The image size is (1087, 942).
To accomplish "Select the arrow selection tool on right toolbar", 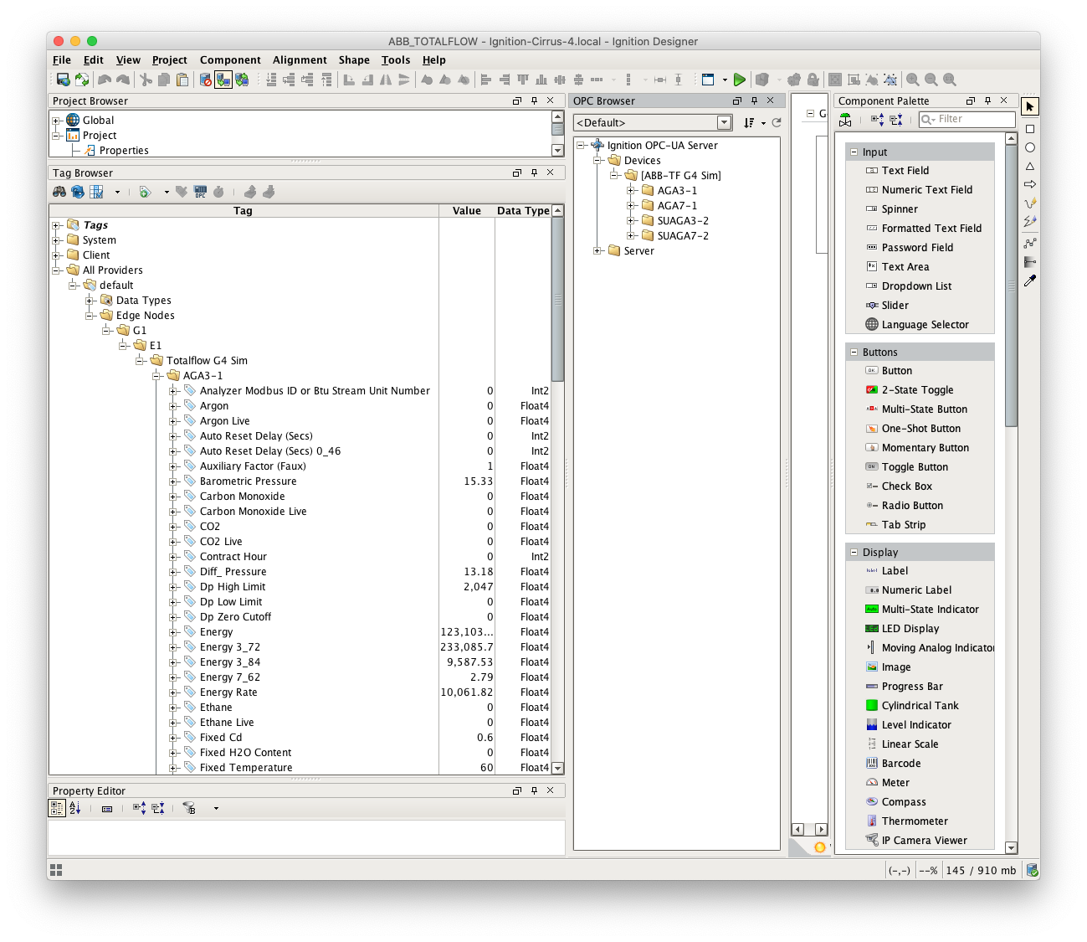I will (1030, 107).
